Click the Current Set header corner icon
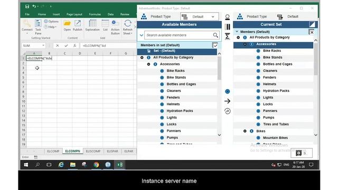This screenshot has height=190, width=338. click(x=312, y=24)
